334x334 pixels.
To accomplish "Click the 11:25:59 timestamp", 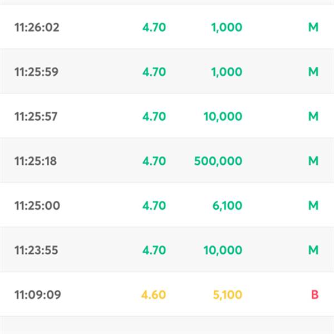I will (x=36, y=72).
